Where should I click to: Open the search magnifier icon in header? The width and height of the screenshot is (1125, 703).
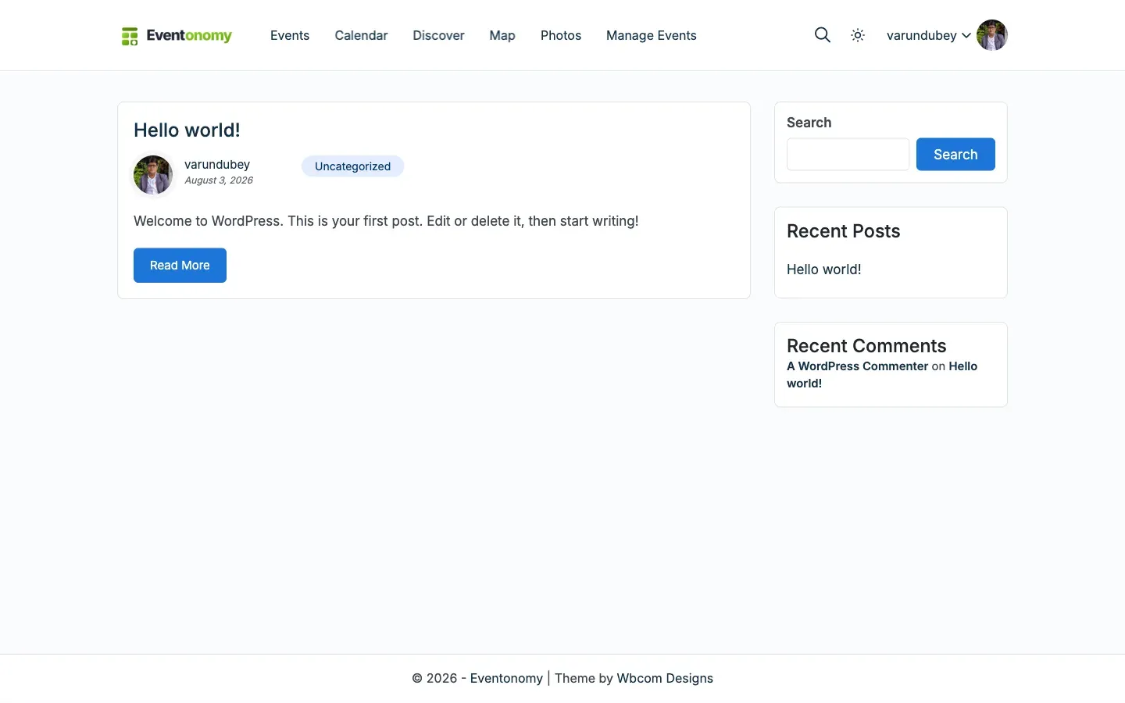(822, 35)
